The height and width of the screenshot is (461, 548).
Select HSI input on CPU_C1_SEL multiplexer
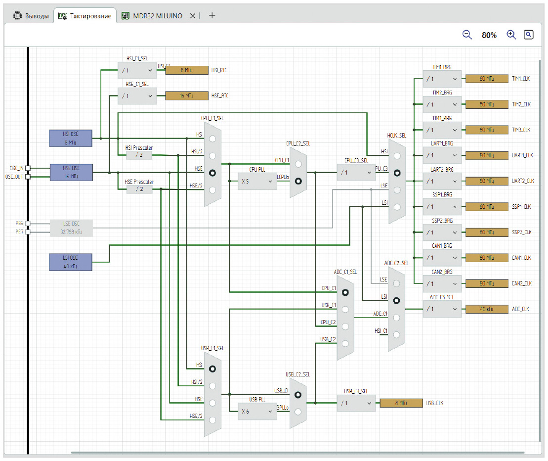click(x=212, y=139)
